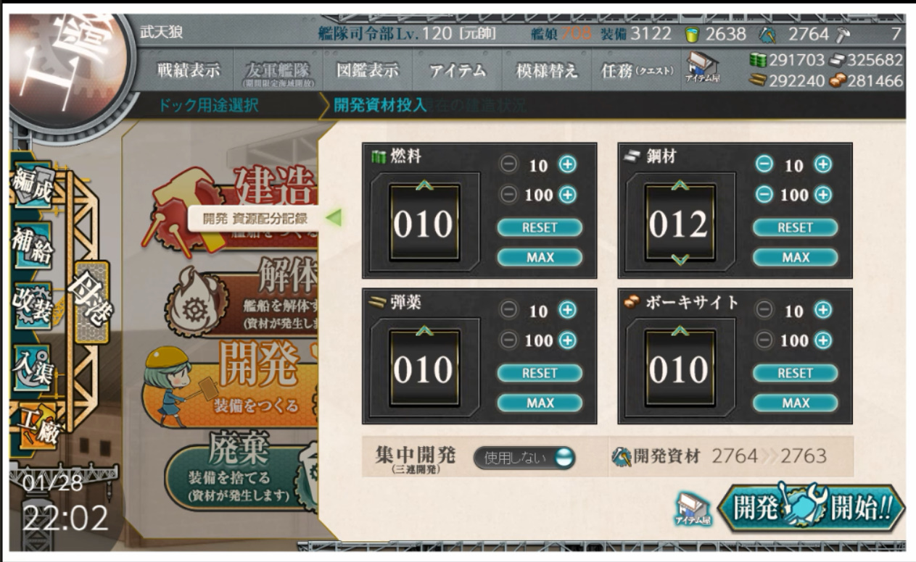Click the up arrow on 燃料 counter
This screenshot has width=916, height=562.
(x=425, y=187)
